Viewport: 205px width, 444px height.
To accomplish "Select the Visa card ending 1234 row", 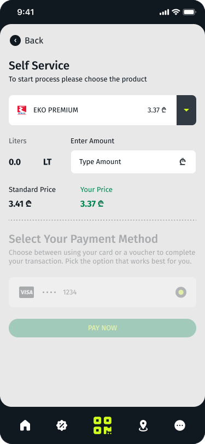I will pyautogui.click(x=103, y=292).
